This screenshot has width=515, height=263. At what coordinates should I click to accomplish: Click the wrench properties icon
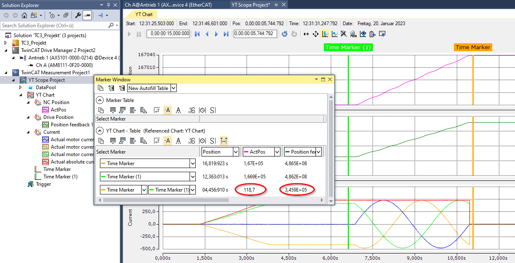tap(78, 15)
